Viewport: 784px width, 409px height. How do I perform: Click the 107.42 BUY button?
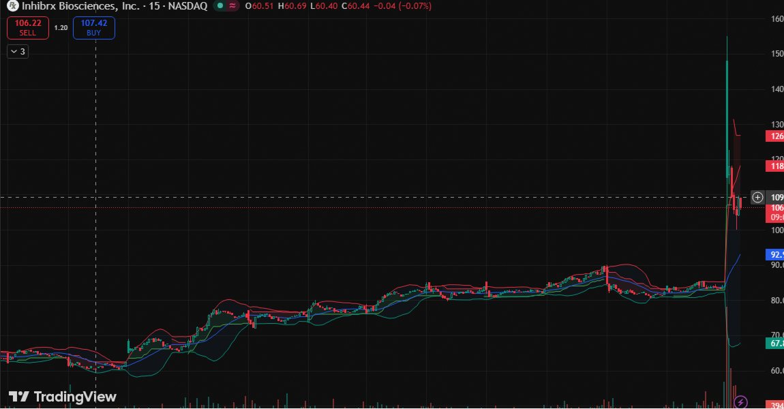click(x=94, y=27)
